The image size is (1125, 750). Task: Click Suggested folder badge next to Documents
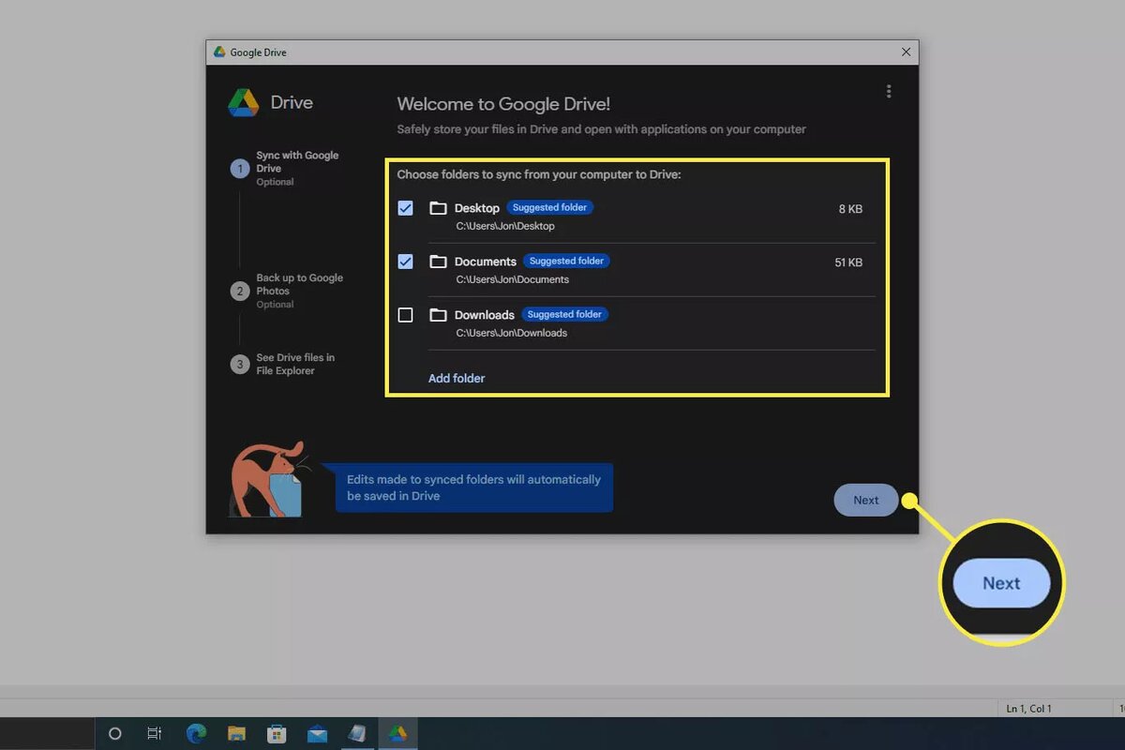565,261
